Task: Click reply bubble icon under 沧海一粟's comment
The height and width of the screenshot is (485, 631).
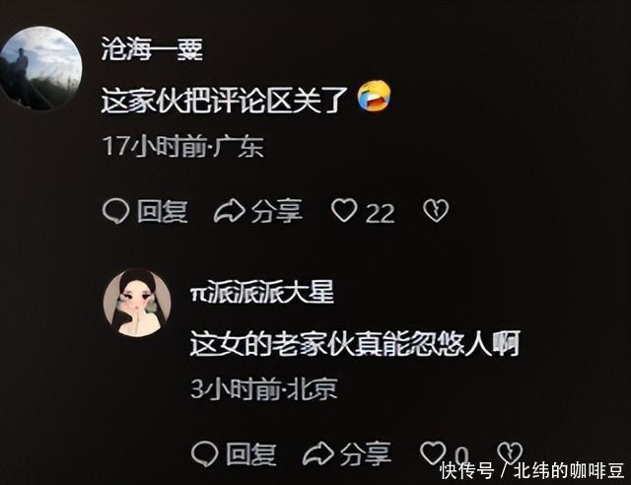Action: click(x=116, y=211)
